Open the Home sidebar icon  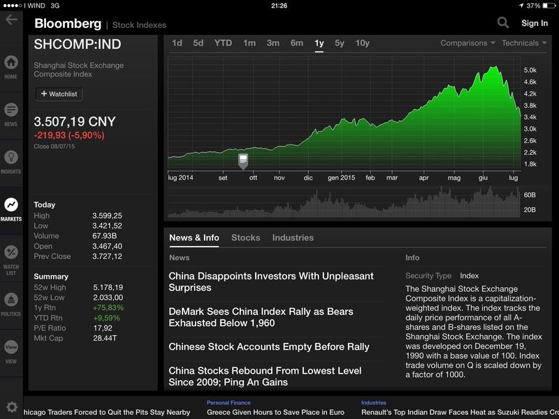click(11, 65)
